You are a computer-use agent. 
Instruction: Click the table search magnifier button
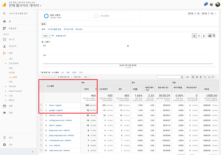pos(182,77)
